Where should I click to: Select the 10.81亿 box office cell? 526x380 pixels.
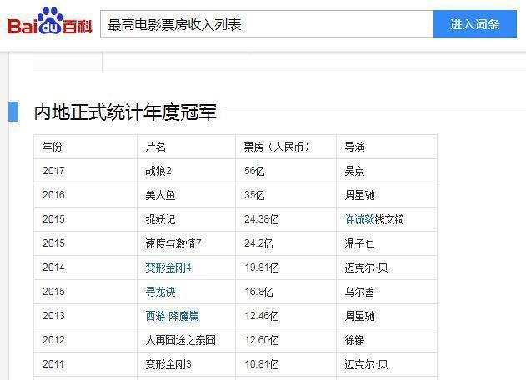pyautogui.click(x=286, y=364)
